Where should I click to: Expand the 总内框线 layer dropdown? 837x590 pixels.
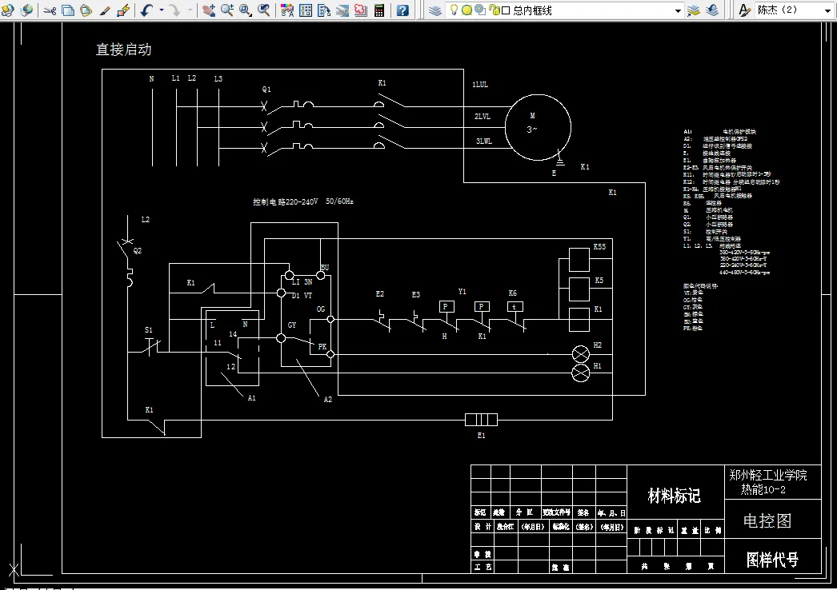coord(678,10)
